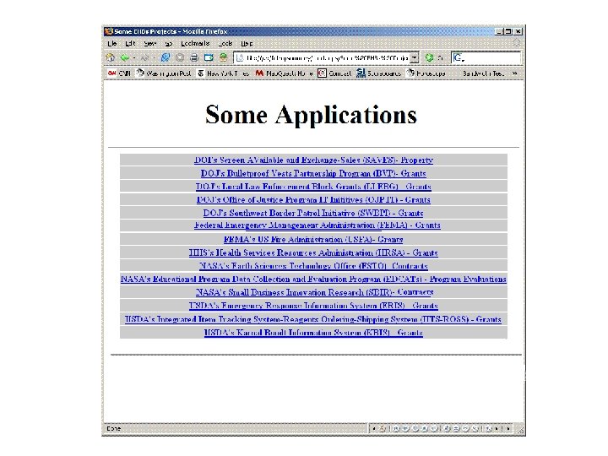The height and width of the screenshot is (456, 608).
Task: Open the Help menu
Action: 247,43
